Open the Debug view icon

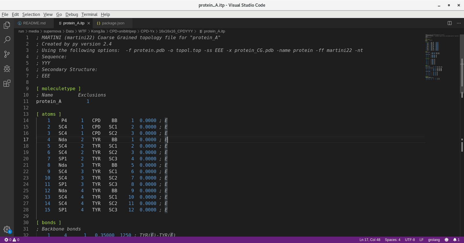click(x=7, y=69)
